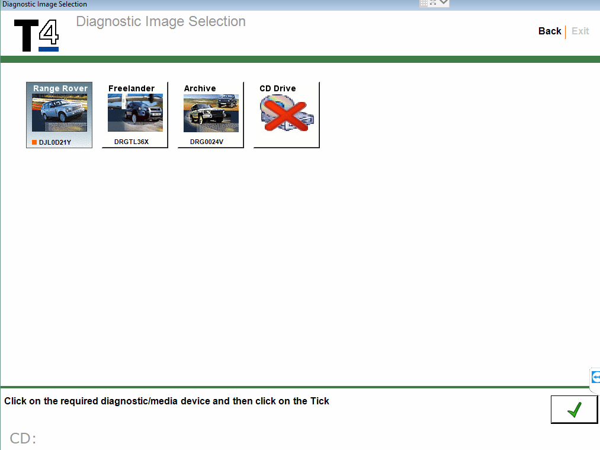Choose the Archive vehicle image
The height and width of the screenshot is (450, 600).
[211, 114]
